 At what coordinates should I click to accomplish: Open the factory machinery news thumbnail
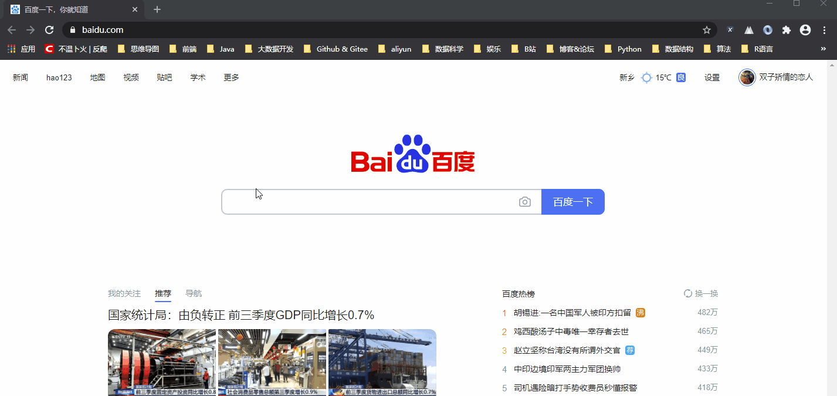click(x=162, y=363)
